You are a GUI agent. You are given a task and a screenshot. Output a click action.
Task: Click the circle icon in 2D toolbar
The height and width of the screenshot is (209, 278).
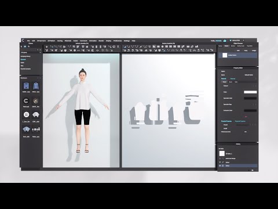[162, 46]
